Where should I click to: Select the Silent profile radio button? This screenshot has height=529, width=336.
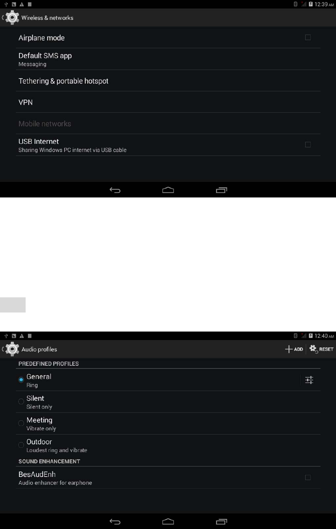click(x=21, y=402)
